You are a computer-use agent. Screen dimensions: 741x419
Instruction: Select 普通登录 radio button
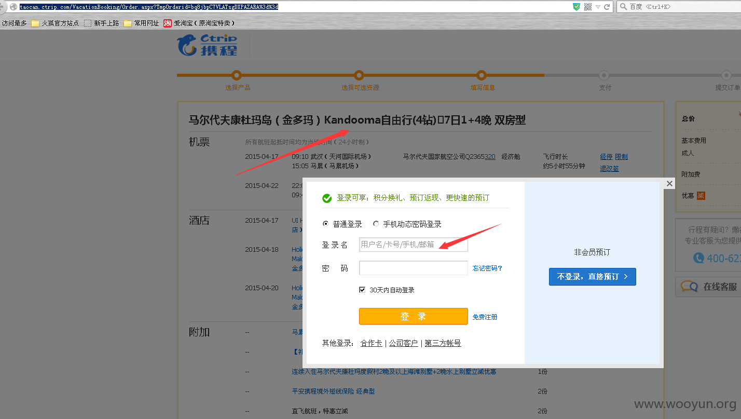click(325, 224)
